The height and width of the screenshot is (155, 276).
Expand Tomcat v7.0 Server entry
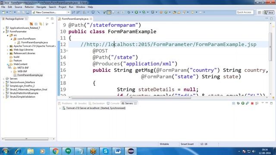coord(60,108)
